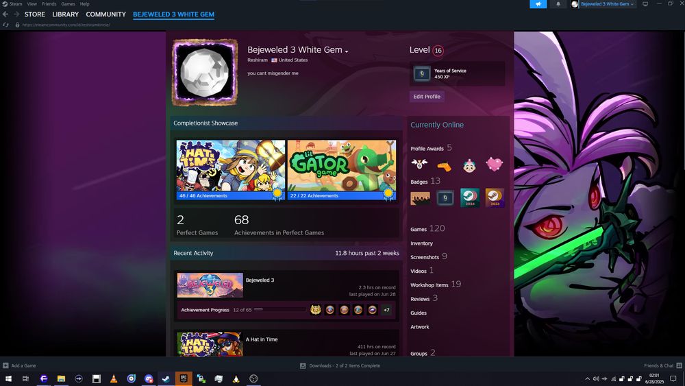Open Bejeweled 3 recent activity thumbnail
This screenshot has width=685, height=386.
210,285
